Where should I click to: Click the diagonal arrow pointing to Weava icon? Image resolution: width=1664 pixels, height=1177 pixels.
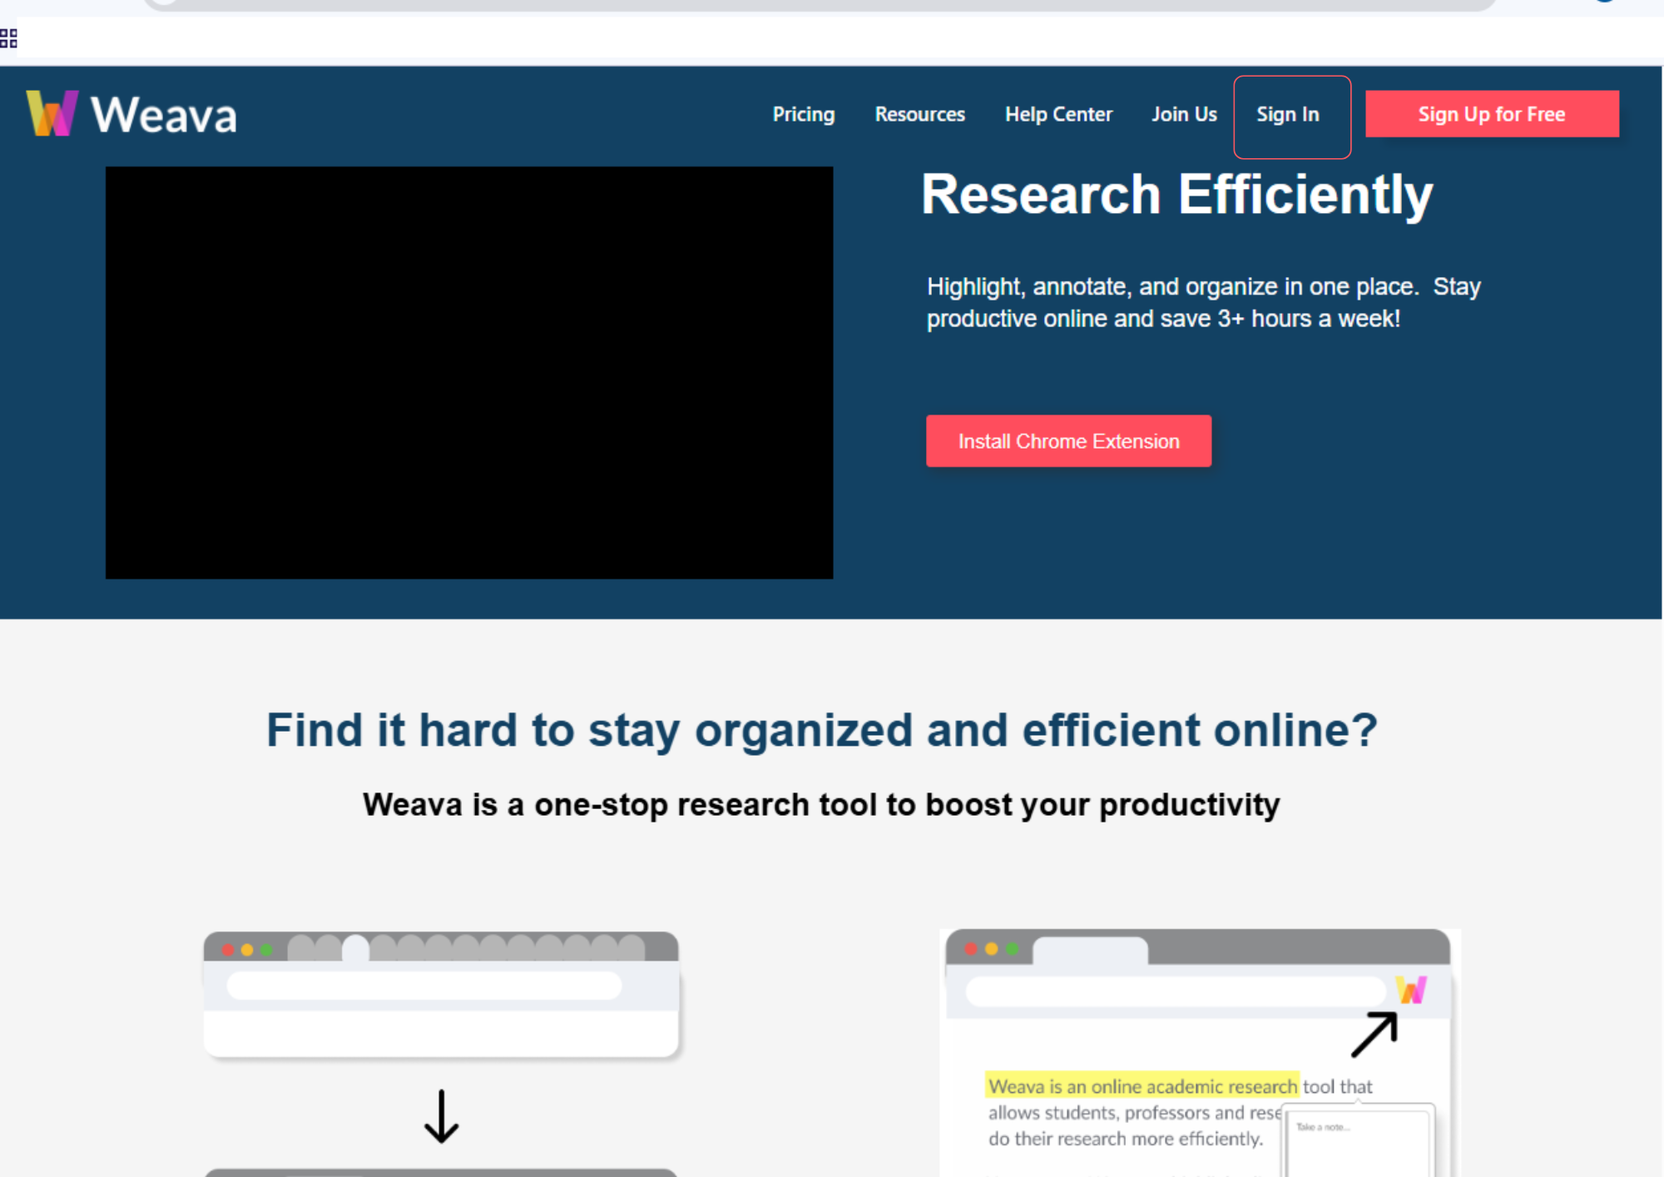1374,1035
